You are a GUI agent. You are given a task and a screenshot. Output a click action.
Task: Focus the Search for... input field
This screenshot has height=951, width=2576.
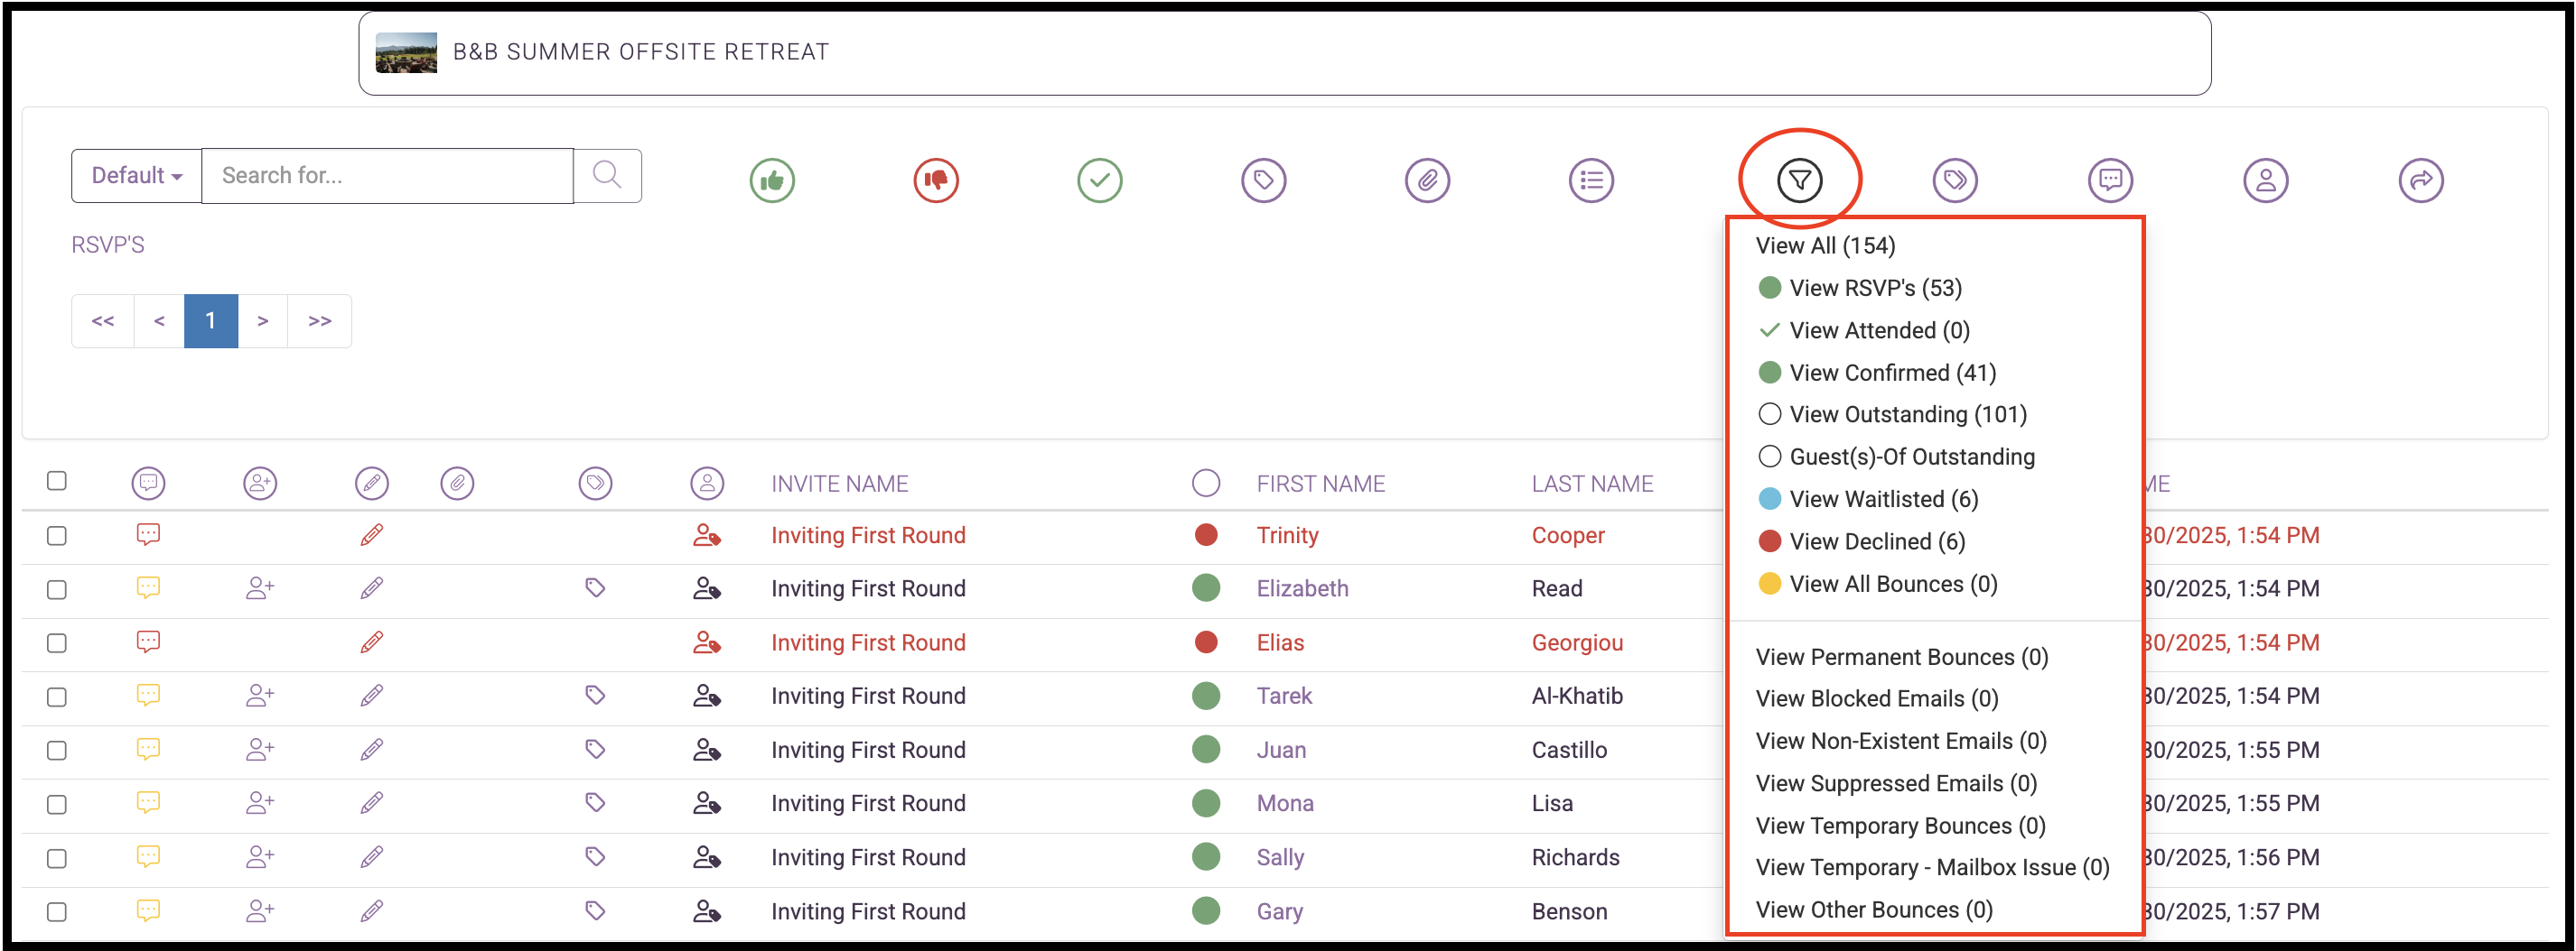pyautogui.click(x=388, y=176)
